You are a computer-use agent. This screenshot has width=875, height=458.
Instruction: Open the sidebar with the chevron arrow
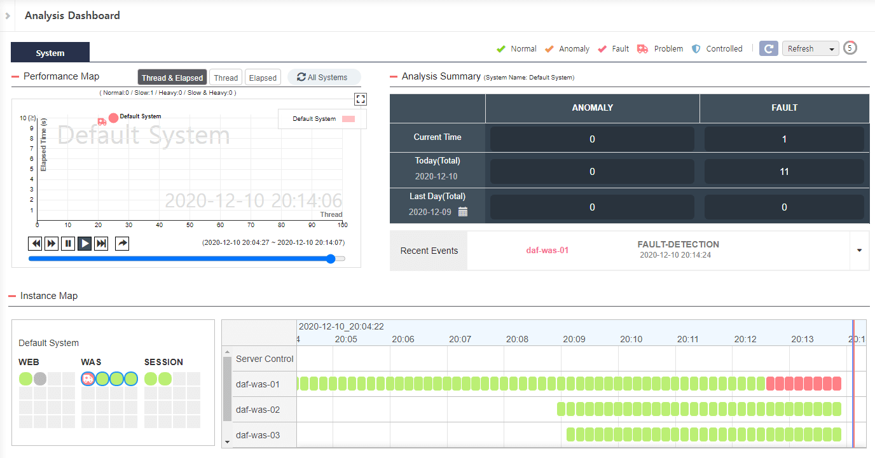click(x=6, y=15)
